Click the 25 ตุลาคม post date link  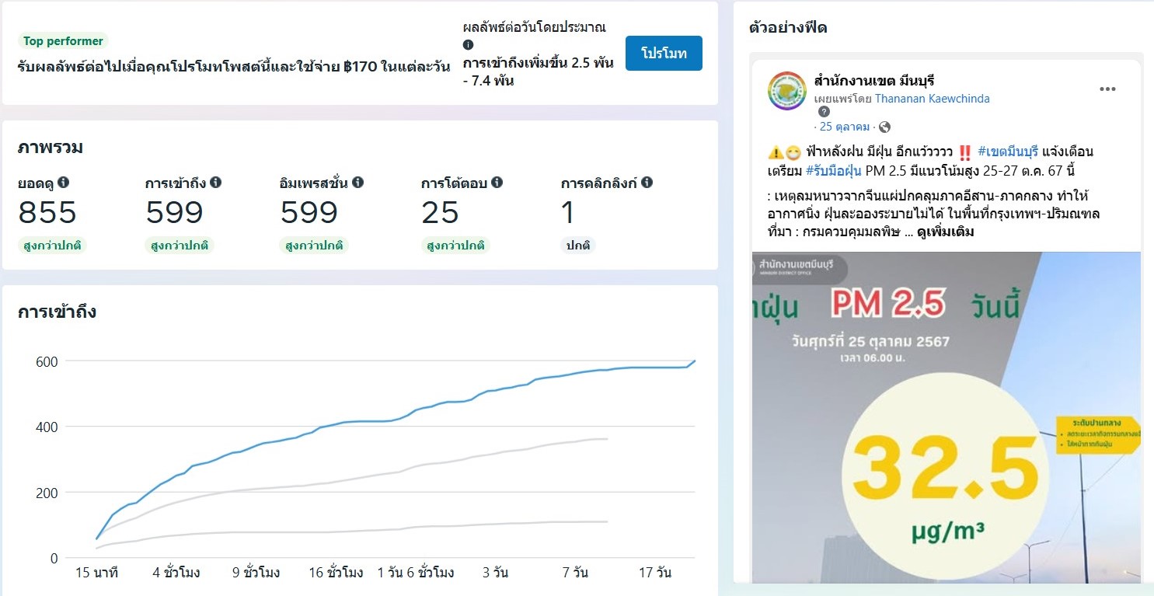(x=845, y=127)
